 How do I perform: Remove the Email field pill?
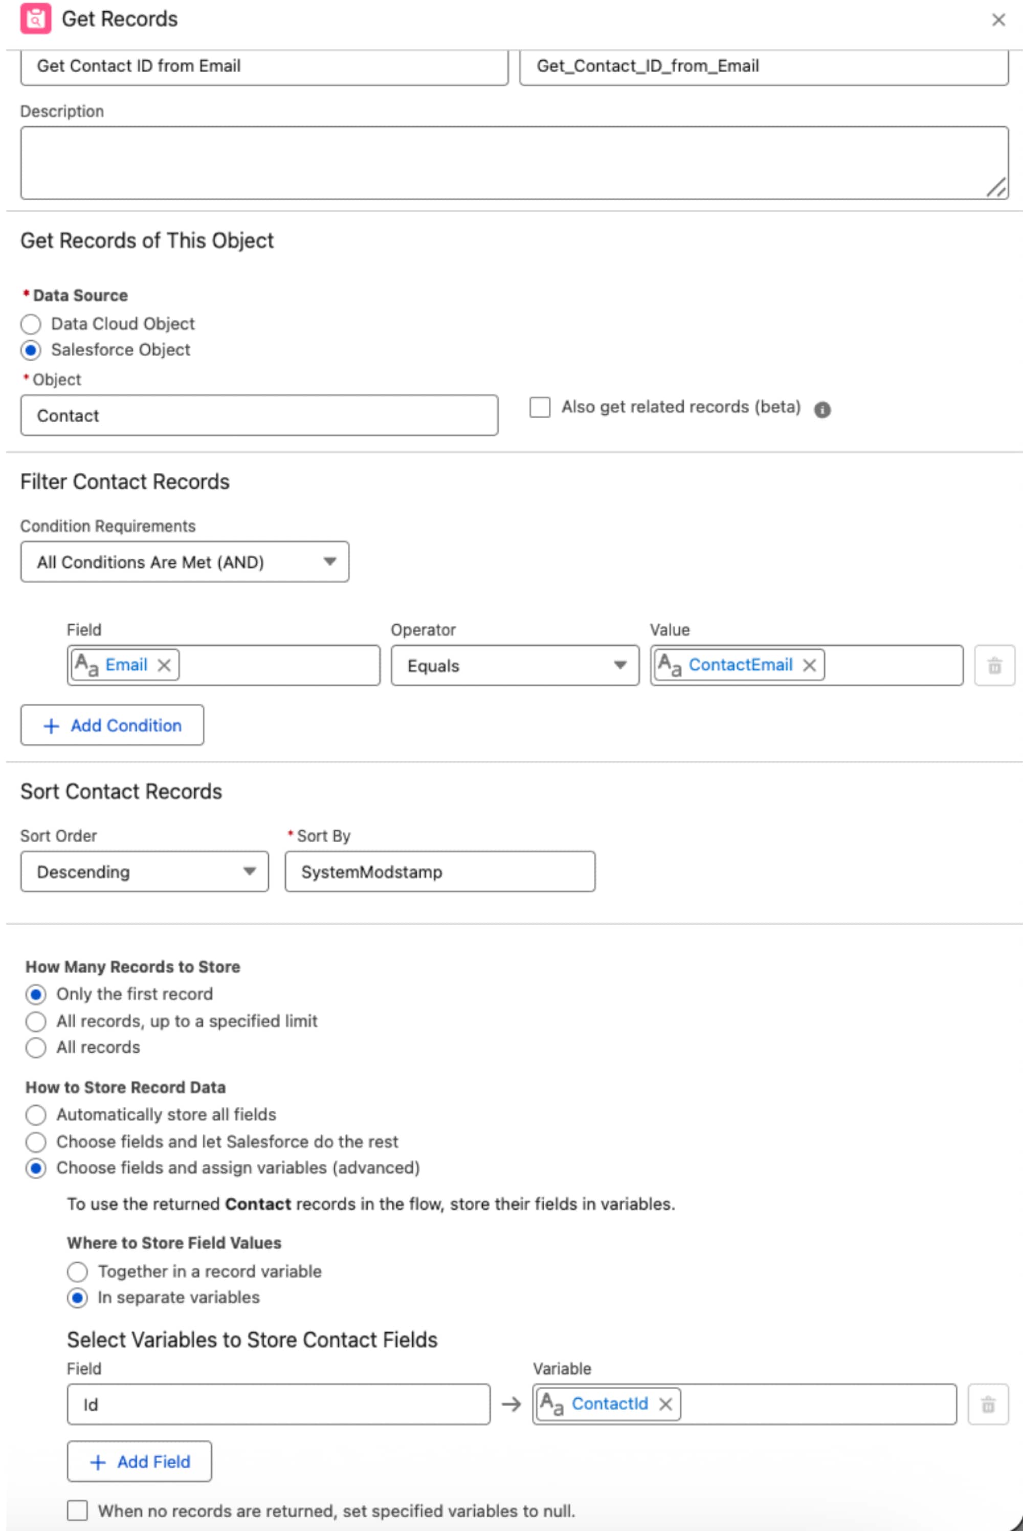164,665
